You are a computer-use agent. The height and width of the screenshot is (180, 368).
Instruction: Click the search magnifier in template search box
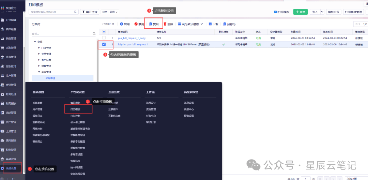pyautogui.click(x=76, y=12)
